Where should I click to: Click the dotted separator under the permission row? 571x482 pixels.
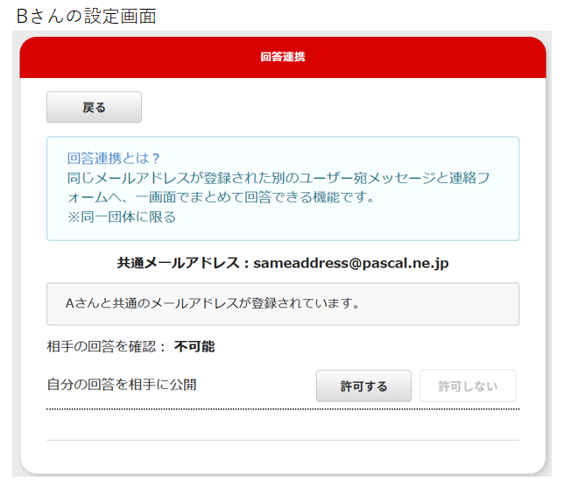point(283,409)
